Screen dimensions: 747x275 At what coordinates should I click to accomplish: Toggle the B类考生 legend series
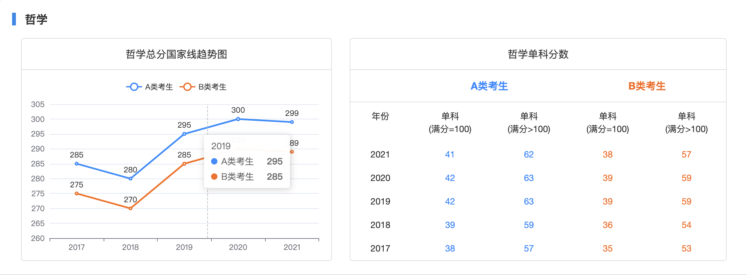coord(203,87)
